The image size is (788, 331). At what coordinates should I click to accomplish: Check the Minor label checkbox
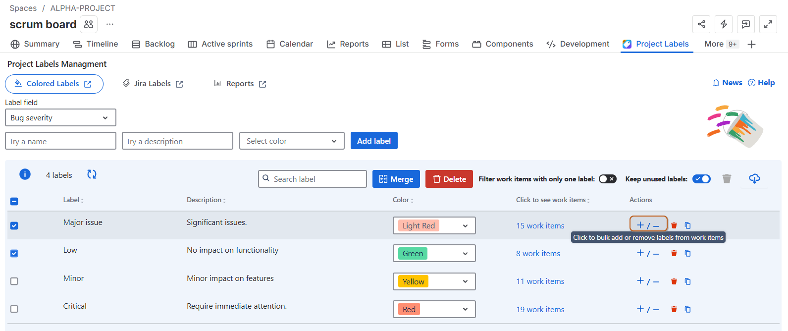pos(14,281)
